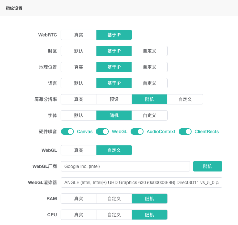238x225 pixels.
Task: Focus the WebGL渲染器 input field
Action: click(x=141, y=182)
